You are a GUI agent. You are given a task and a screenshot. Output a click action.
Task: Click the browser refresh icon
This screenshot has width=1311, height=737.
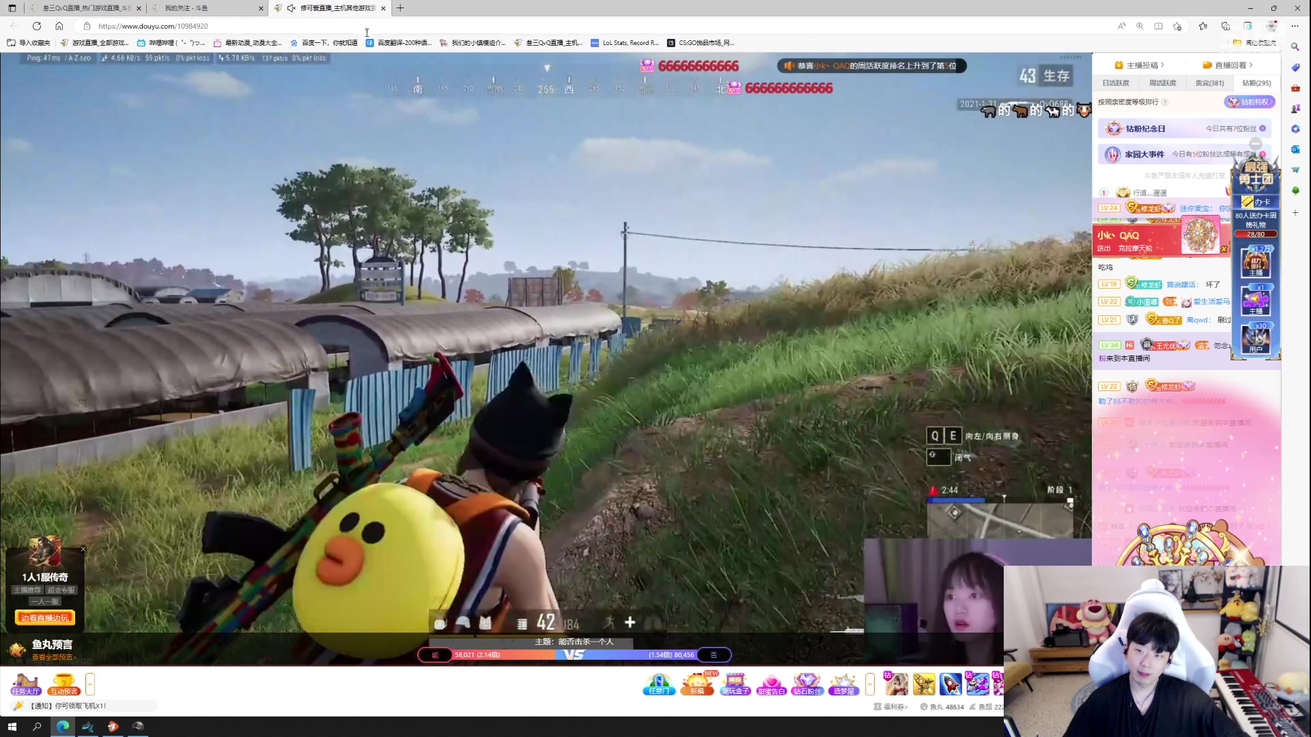coord(37,26)
